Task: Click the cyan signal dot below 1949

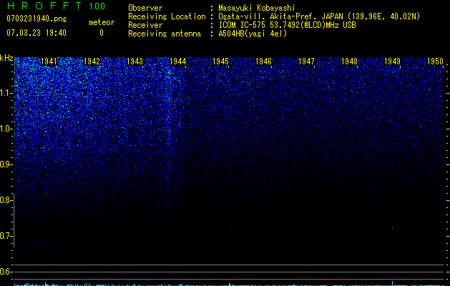Action: 392,228
